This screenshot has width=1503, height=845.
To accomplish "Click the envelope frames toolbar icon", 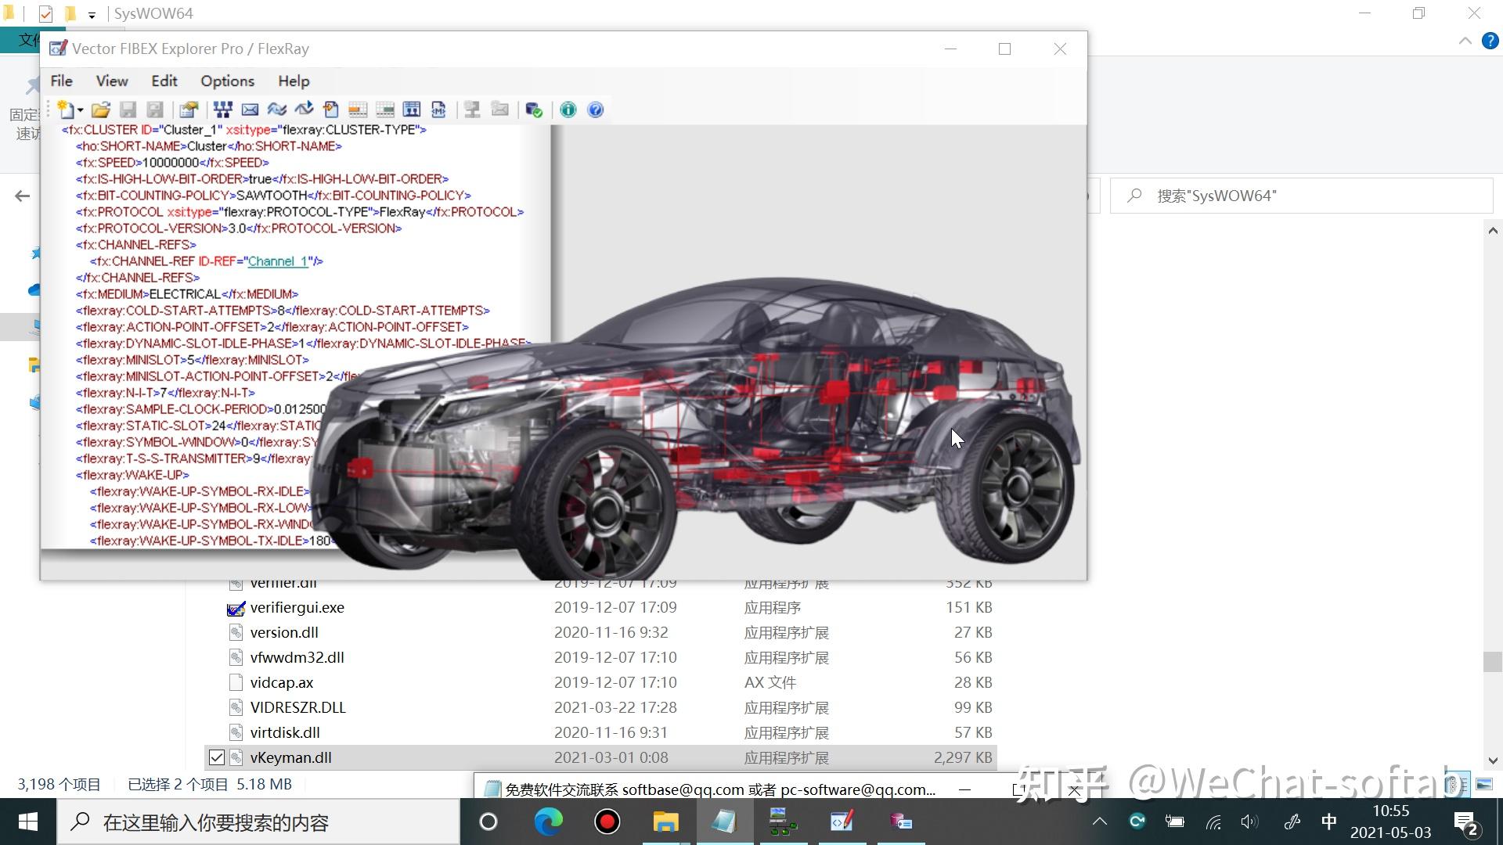I will click(250, 110).
